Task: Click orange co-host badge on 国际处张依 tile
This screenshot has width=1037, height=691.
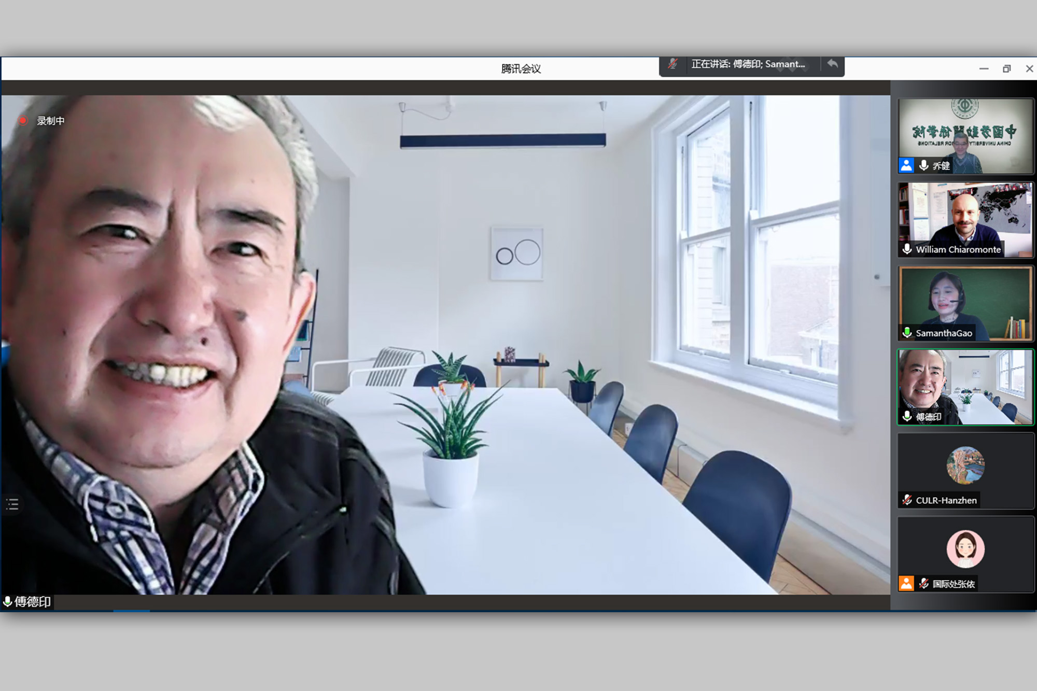Action: (906, 584)
